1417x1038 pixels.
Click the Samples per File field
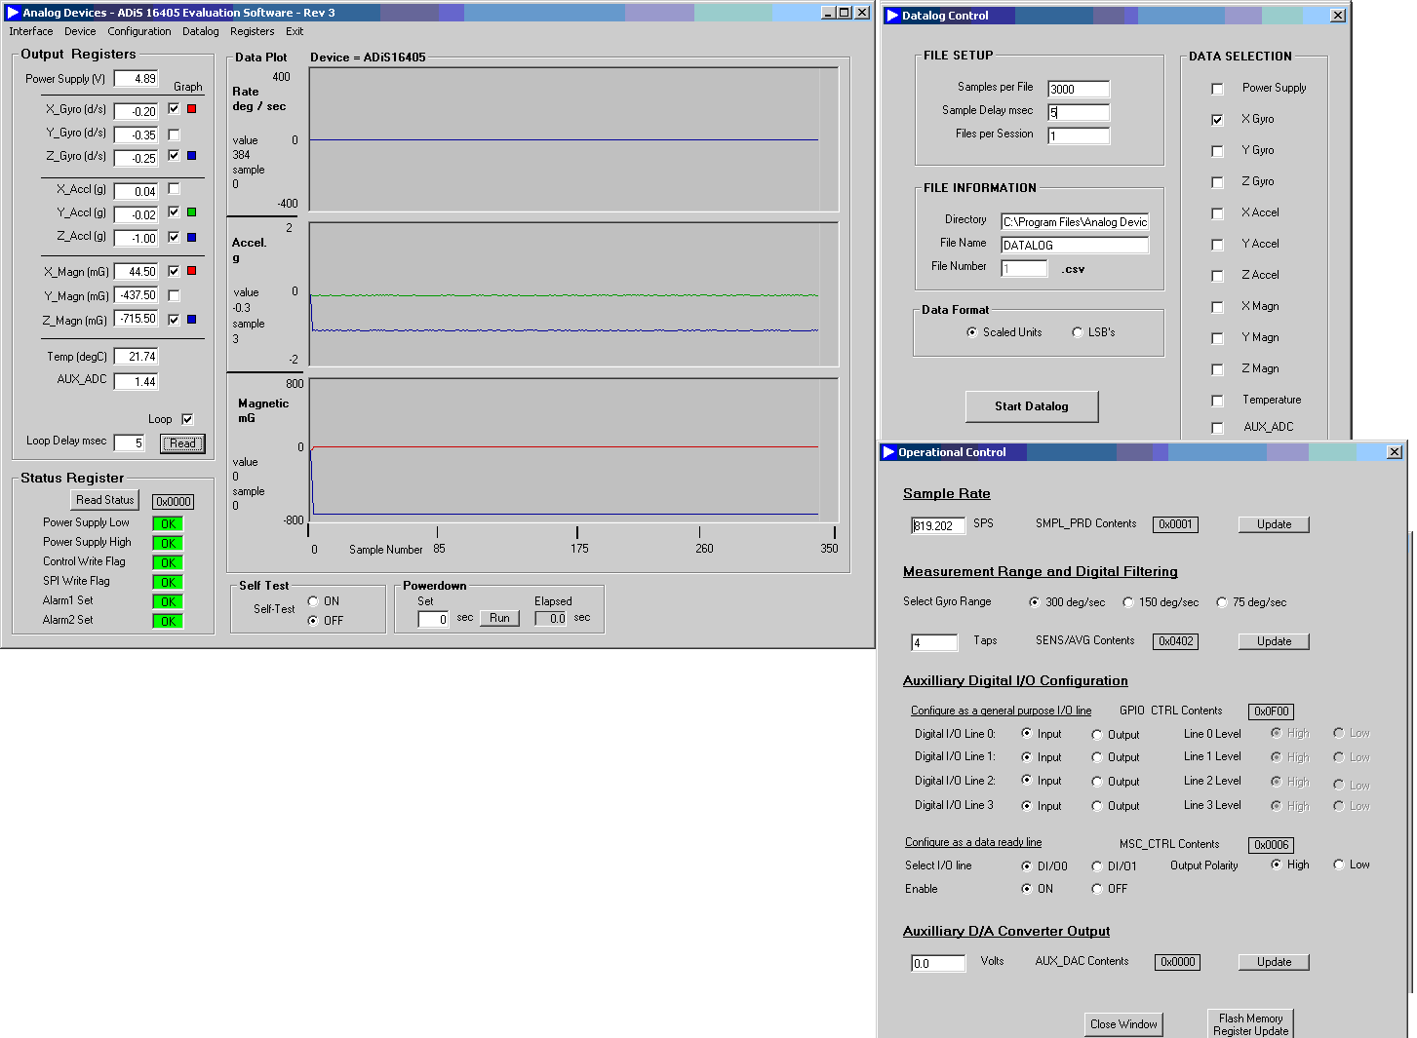[1079, 89]
